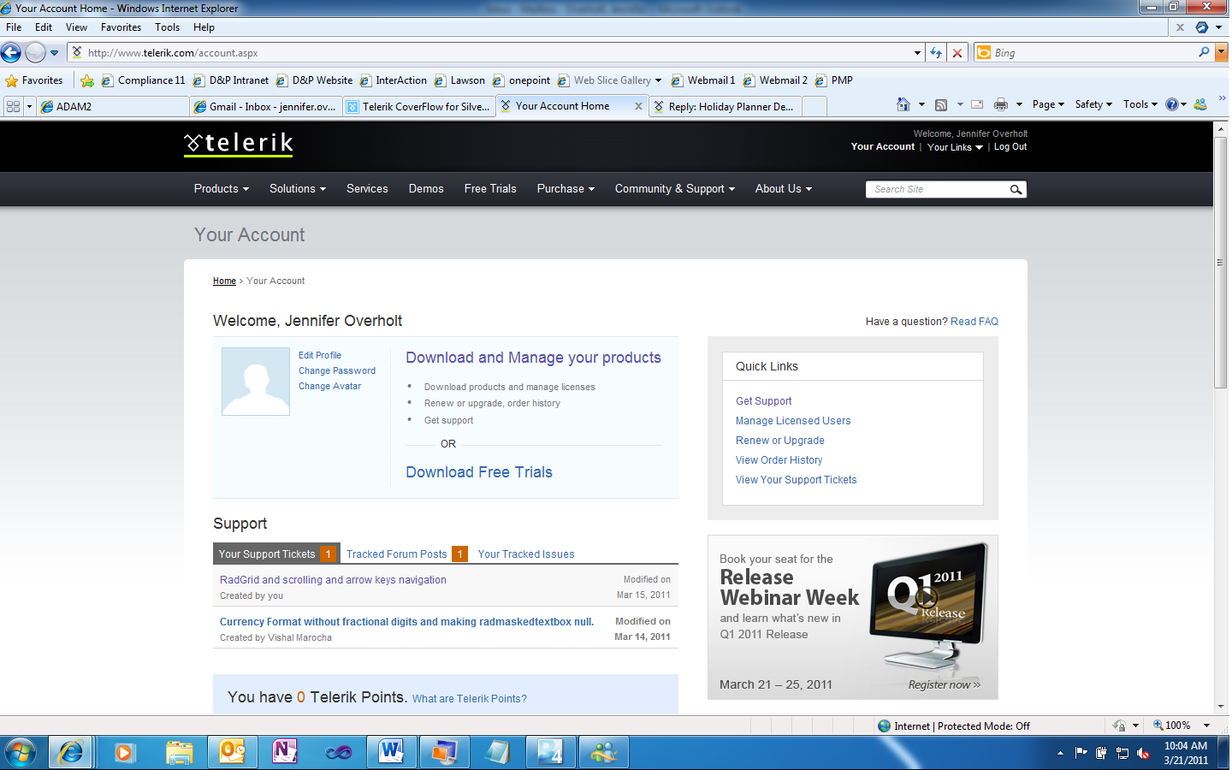Screen dimensions: 1232x770
Task: Click the Telerik logo
Action: tap(239, 144)
